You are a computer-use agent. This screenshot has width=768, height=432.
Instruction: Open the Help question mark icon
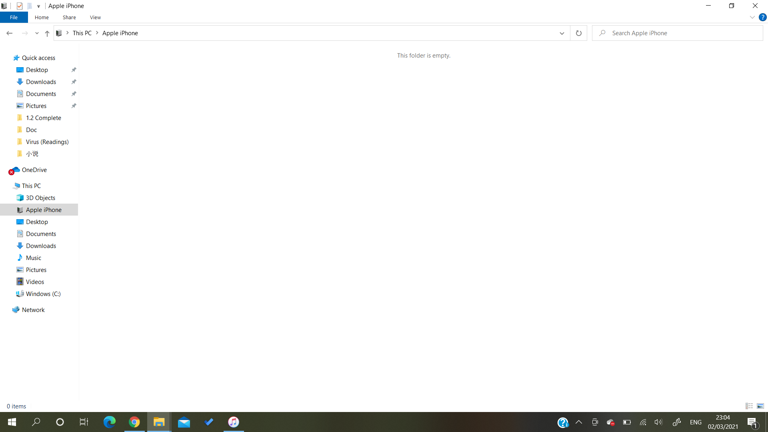[x=762, y=17]
